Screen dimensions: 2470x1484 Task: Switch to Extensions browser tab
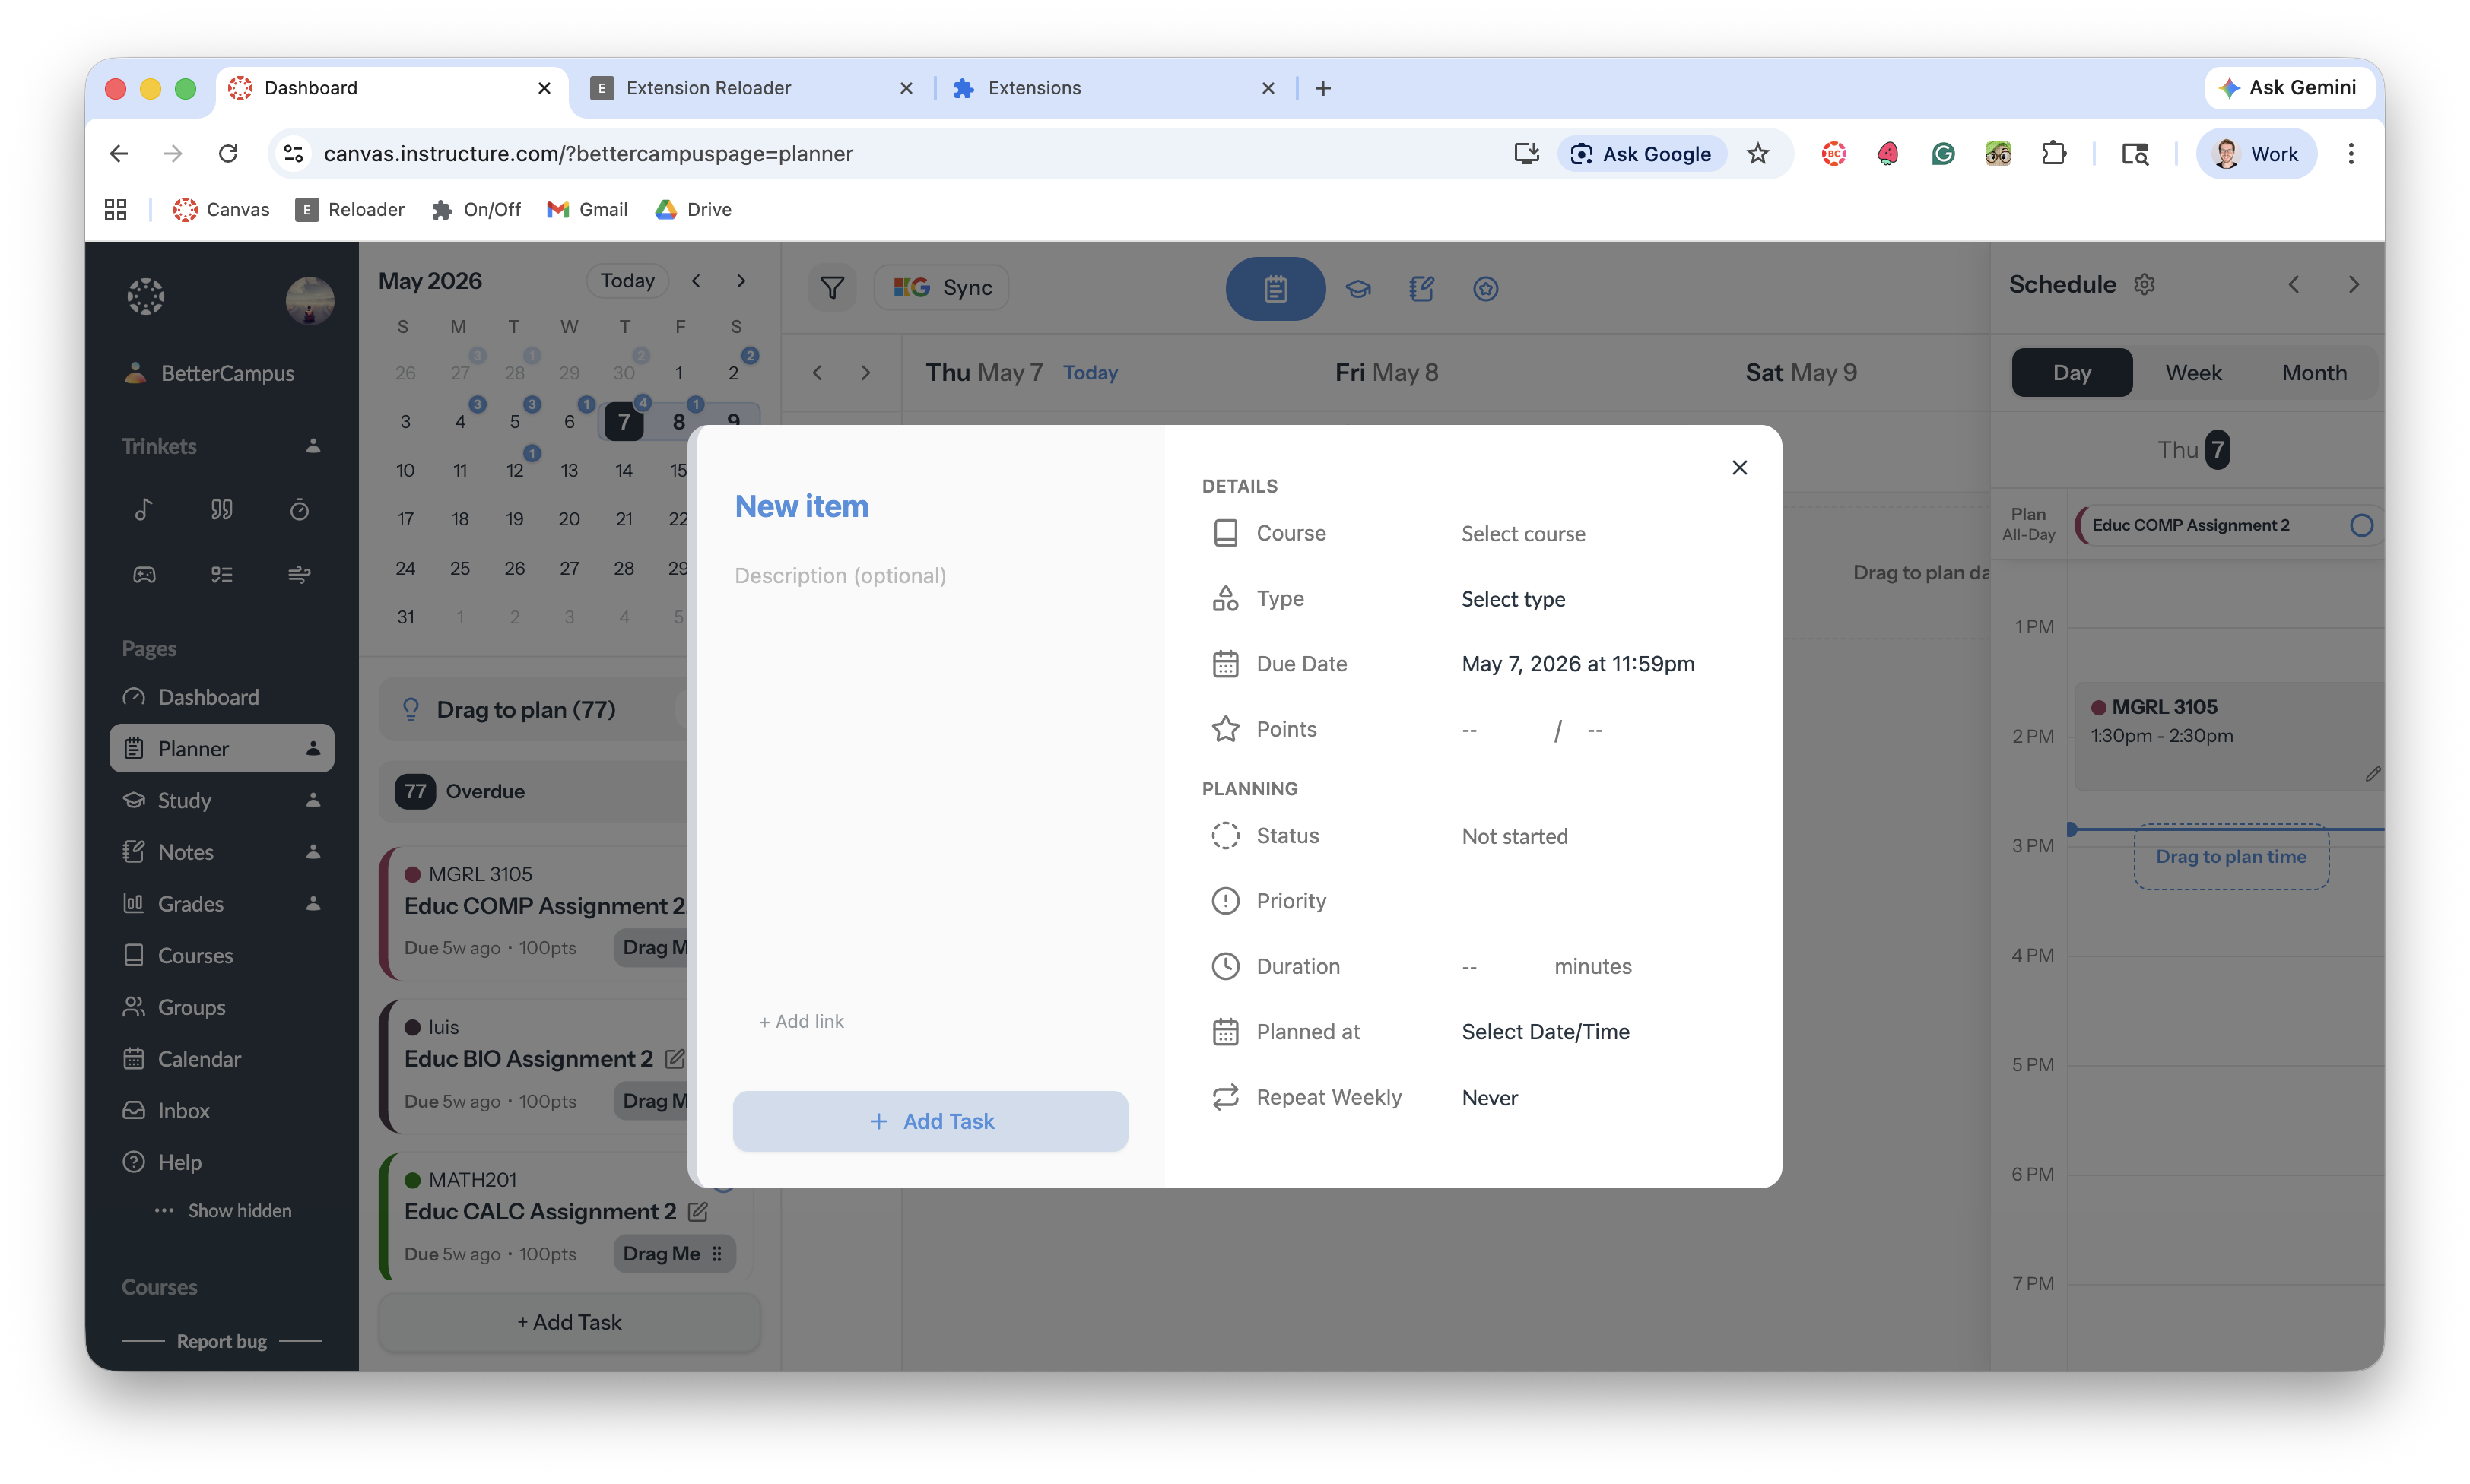(1115, 88)
